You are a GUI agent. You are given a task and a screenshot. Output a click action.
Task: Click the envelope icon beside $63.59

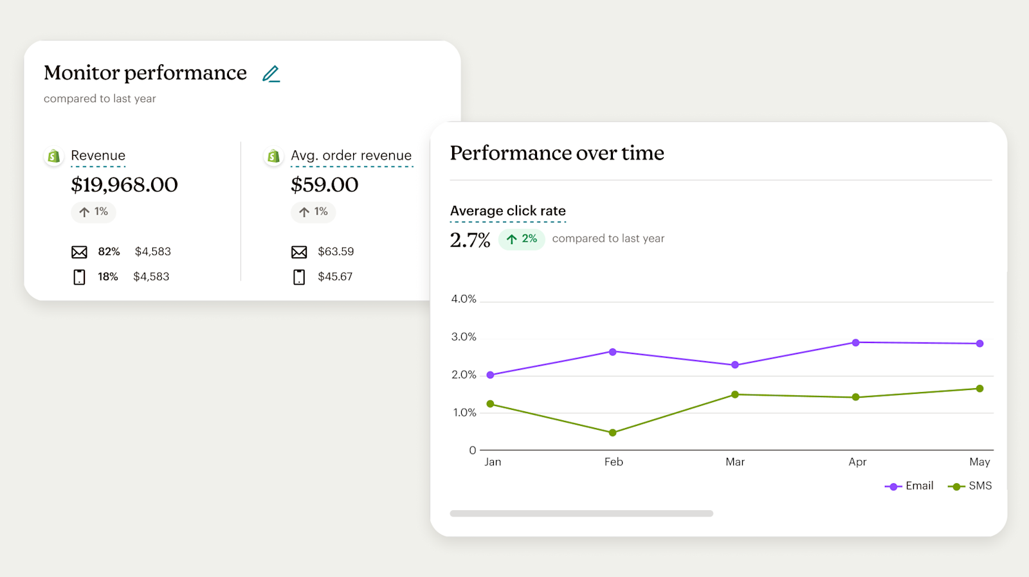(299, 252)
